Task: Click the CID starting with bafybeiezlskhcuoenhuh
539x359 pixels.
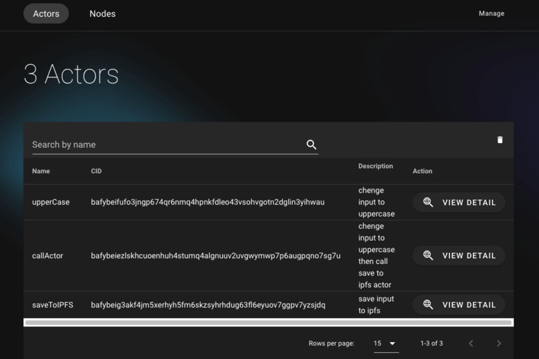Action: click(215, 255)
